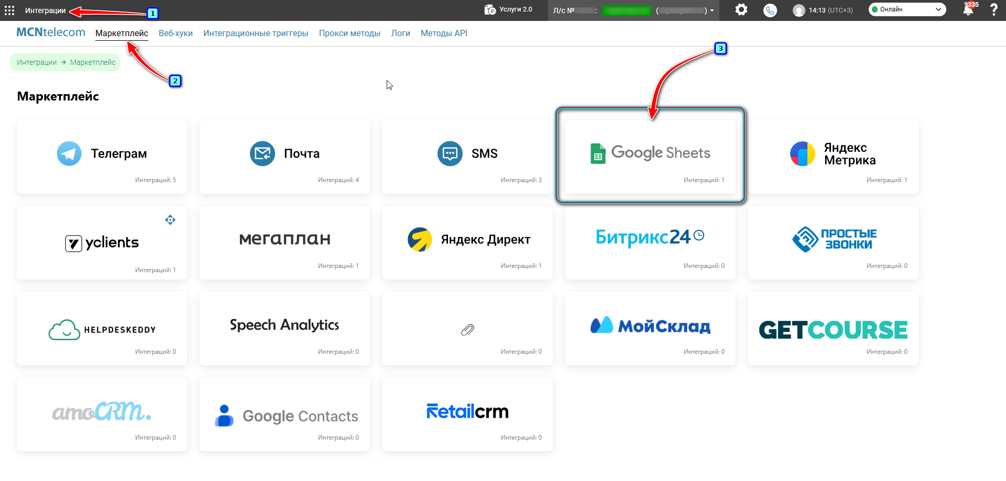
Task: Open the Google Contacts integration card
Action: pyautogui.click(x=285, y=415)
